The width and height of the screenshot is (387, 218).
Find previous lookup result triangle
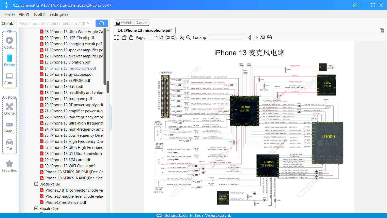click(249, 37)
